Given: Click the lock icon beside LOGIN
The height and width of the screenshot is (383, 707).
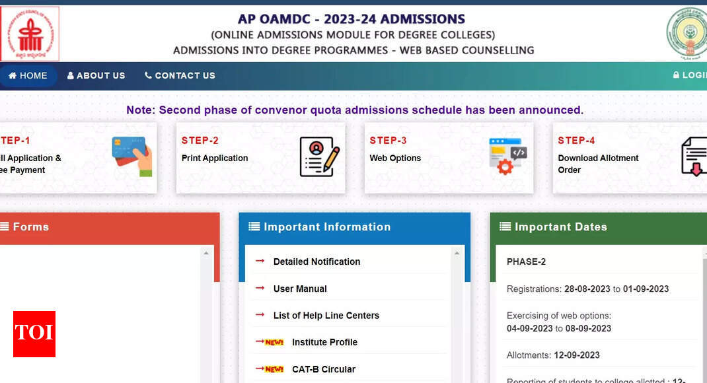Looking at the screenshot, I should (676, 75).
